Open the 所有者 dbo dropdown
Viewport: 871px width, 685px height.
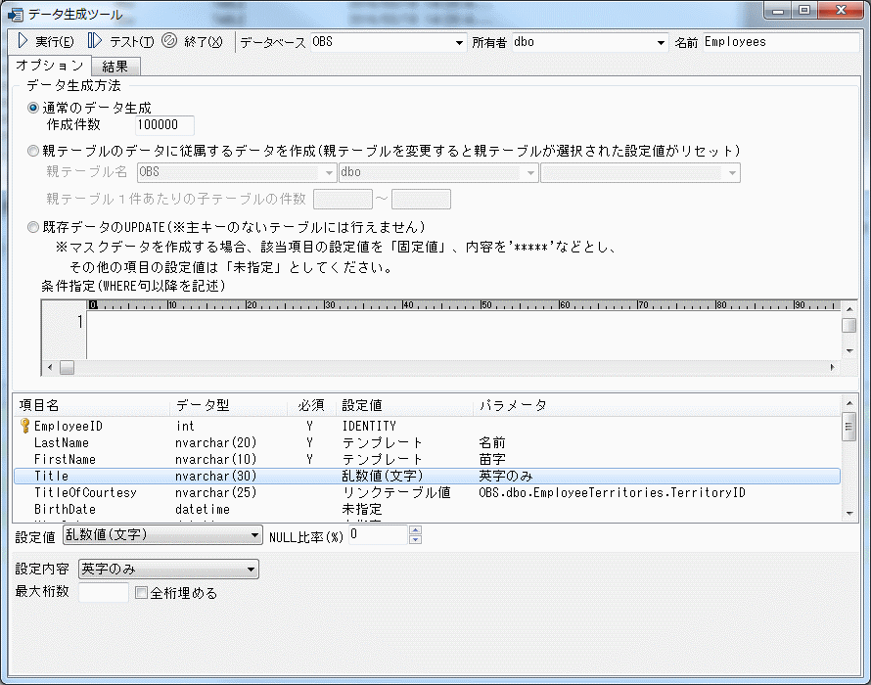662,43
